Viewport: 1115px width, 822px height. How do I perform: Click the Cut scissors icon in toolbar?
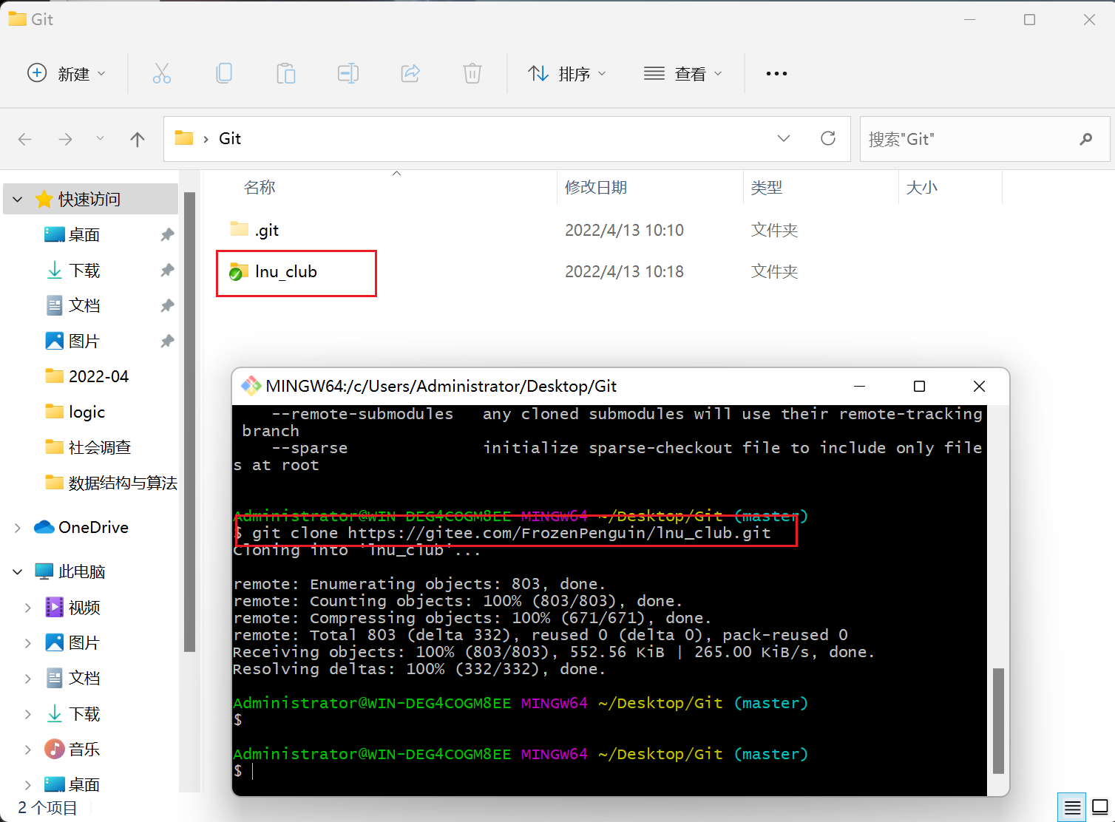162,73
